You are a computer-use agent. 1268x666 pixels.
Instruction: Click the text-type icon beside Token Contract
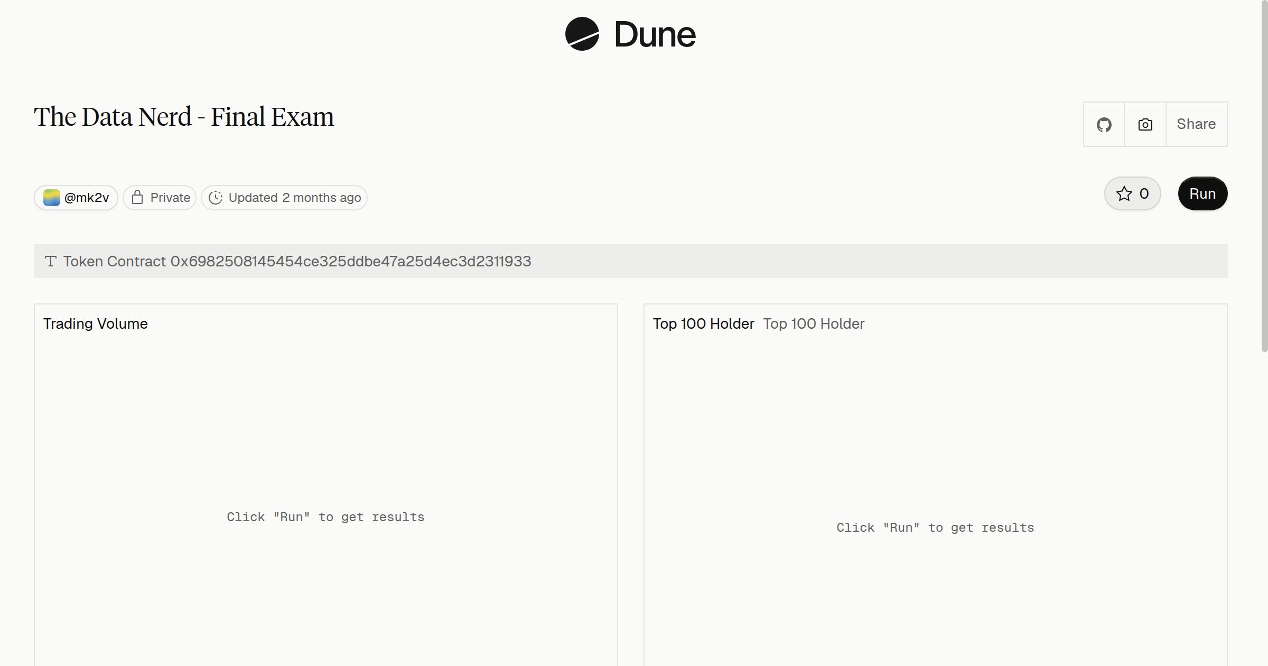(x=51, y=261)
